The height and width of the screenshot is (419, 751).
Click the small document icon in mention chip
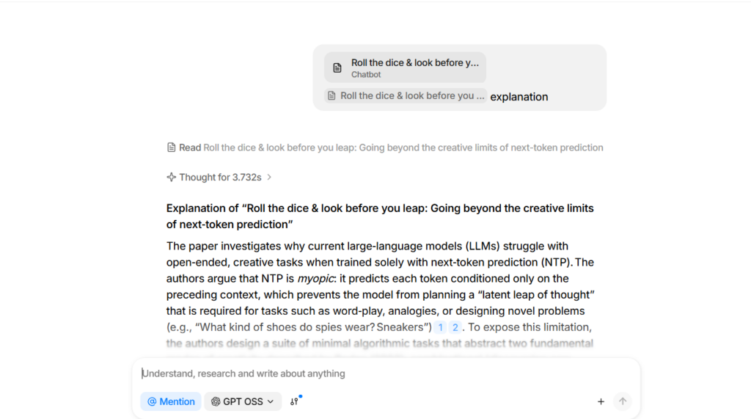(x=332, y=96)
